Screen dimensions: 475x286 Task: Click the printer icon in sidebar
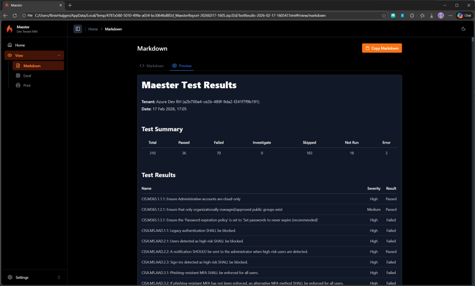pos(18,85)
